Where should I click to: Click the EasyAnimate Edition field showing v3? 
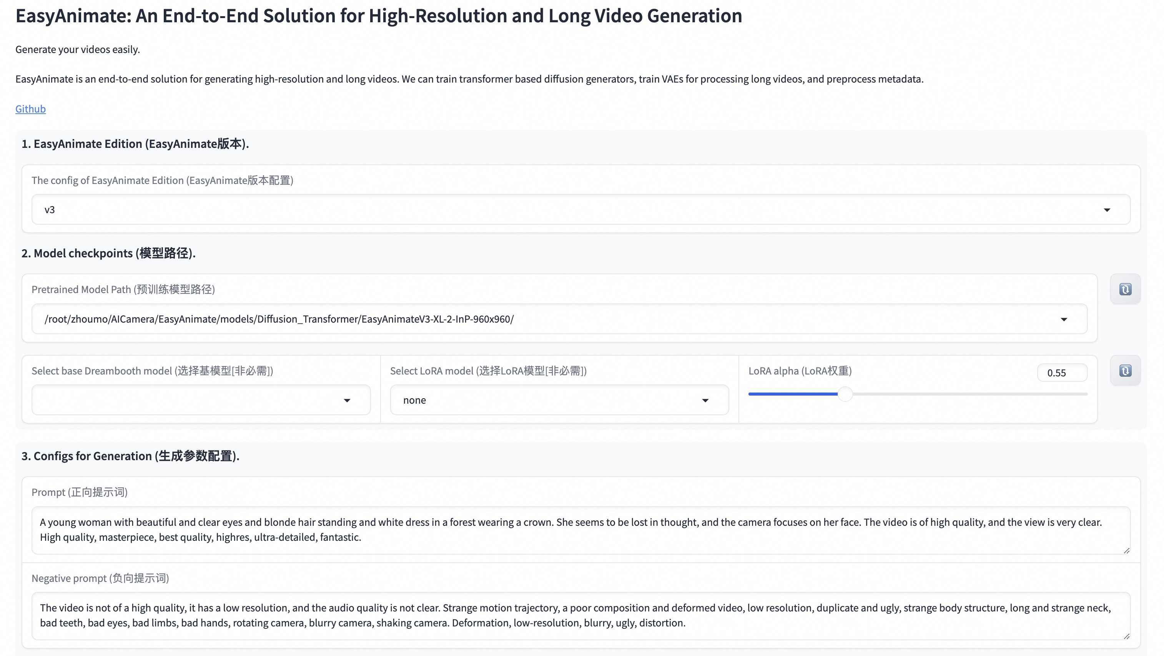click(580, 209)
